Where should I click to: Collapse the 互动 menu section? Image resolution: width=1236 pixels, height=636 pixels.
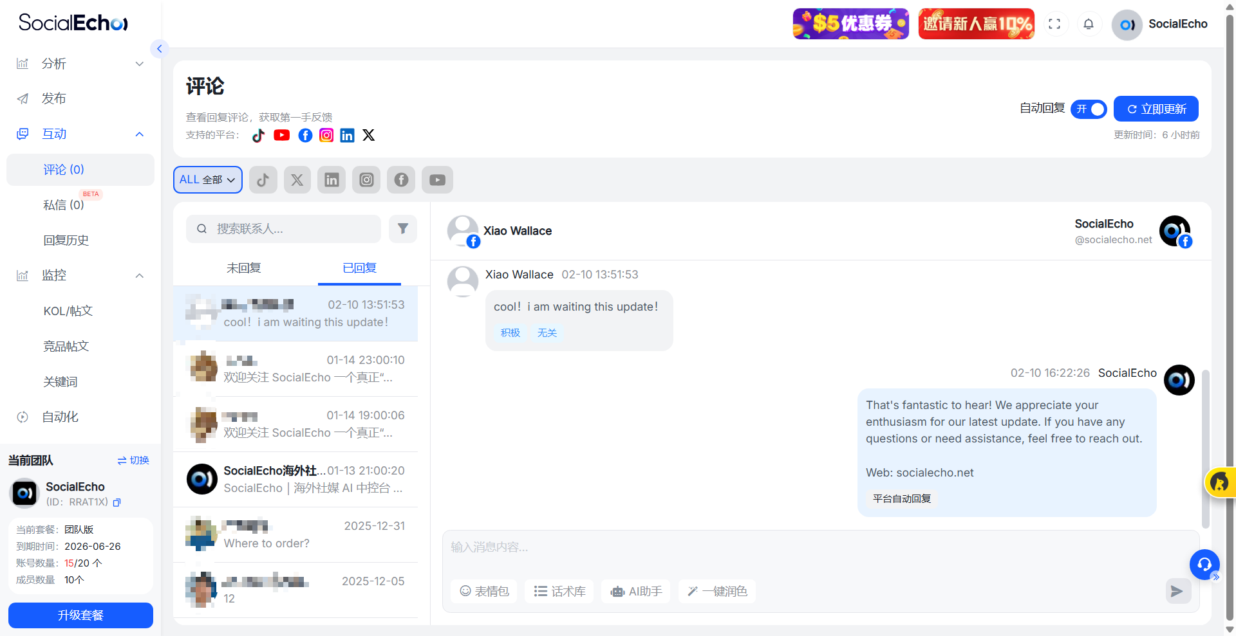point(80,134)
